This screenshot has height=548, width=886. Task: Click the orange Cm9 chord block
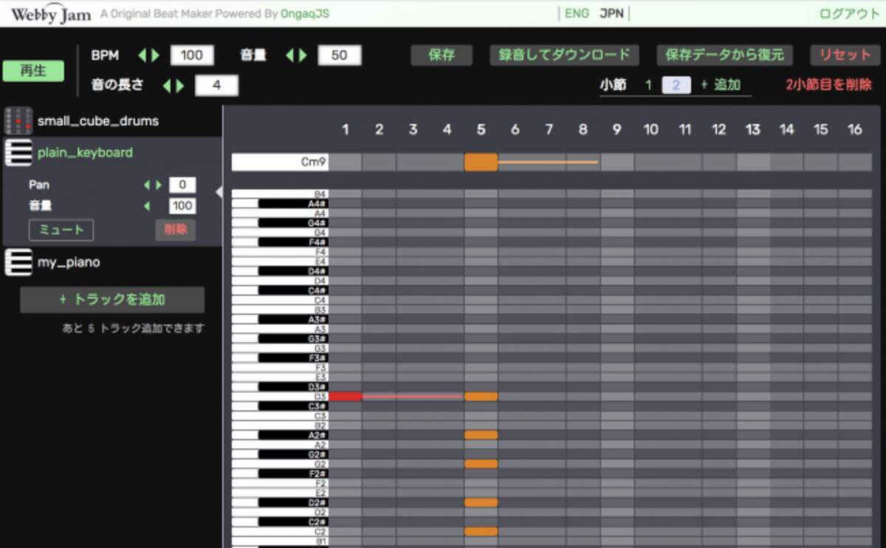[481, 162]
